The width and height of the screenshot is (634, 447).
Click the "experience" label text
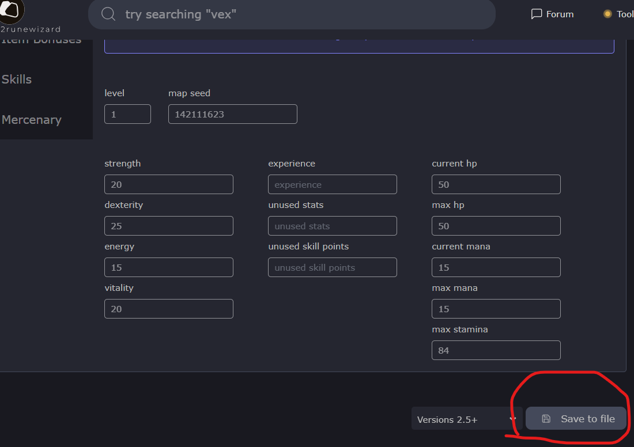click(x=292, y=164)
